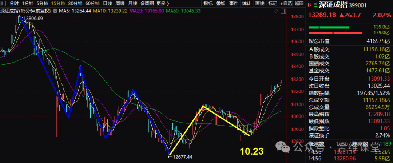
Task: Click the diamond marker icon above the chart
Action: click(x=276, y=11)
